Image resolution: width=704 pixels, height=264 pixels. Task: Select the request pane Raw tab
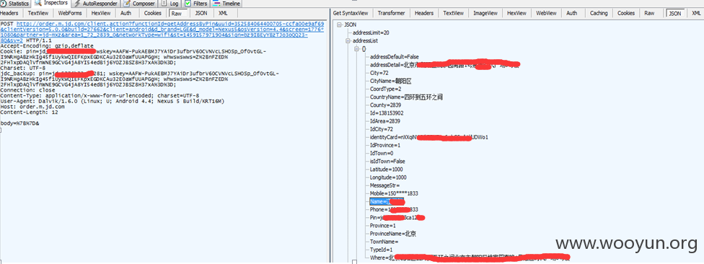coord(177,14)
